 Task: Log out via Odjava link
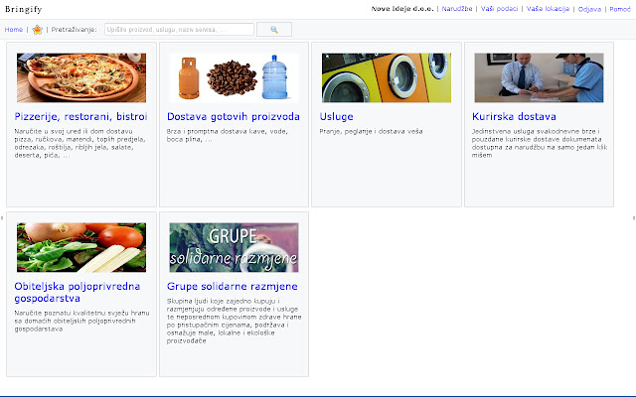tap(589, 9)
